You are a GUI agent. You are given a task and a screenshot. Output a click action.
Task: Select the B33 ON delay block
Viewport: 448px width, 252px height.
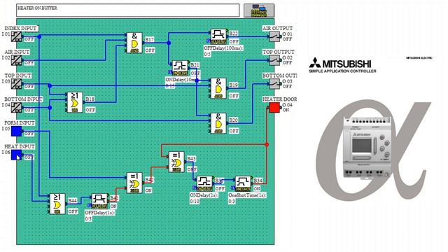[205, 183]
